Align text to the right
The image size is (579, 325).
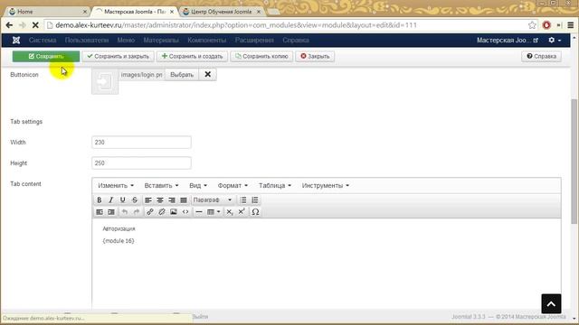[172, 200]
